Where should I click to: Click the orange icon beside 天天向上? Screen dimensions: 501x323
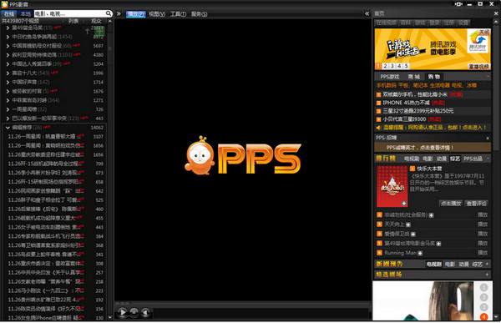[x=379, y=225]
